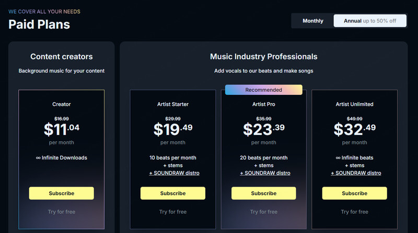418x233 pixels.
Task: Subscribe to the Creator plan
Action: point(61,193)
